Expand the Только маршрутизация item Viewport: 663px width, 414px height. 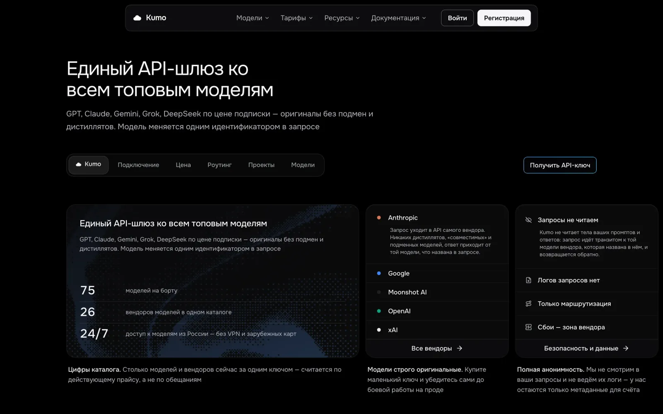(x=587, y=304)
